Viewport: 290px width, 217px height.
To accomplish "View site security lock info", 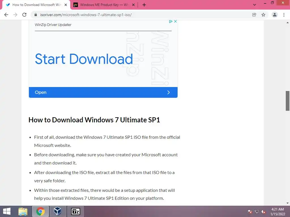I will [x=36, y=15].
